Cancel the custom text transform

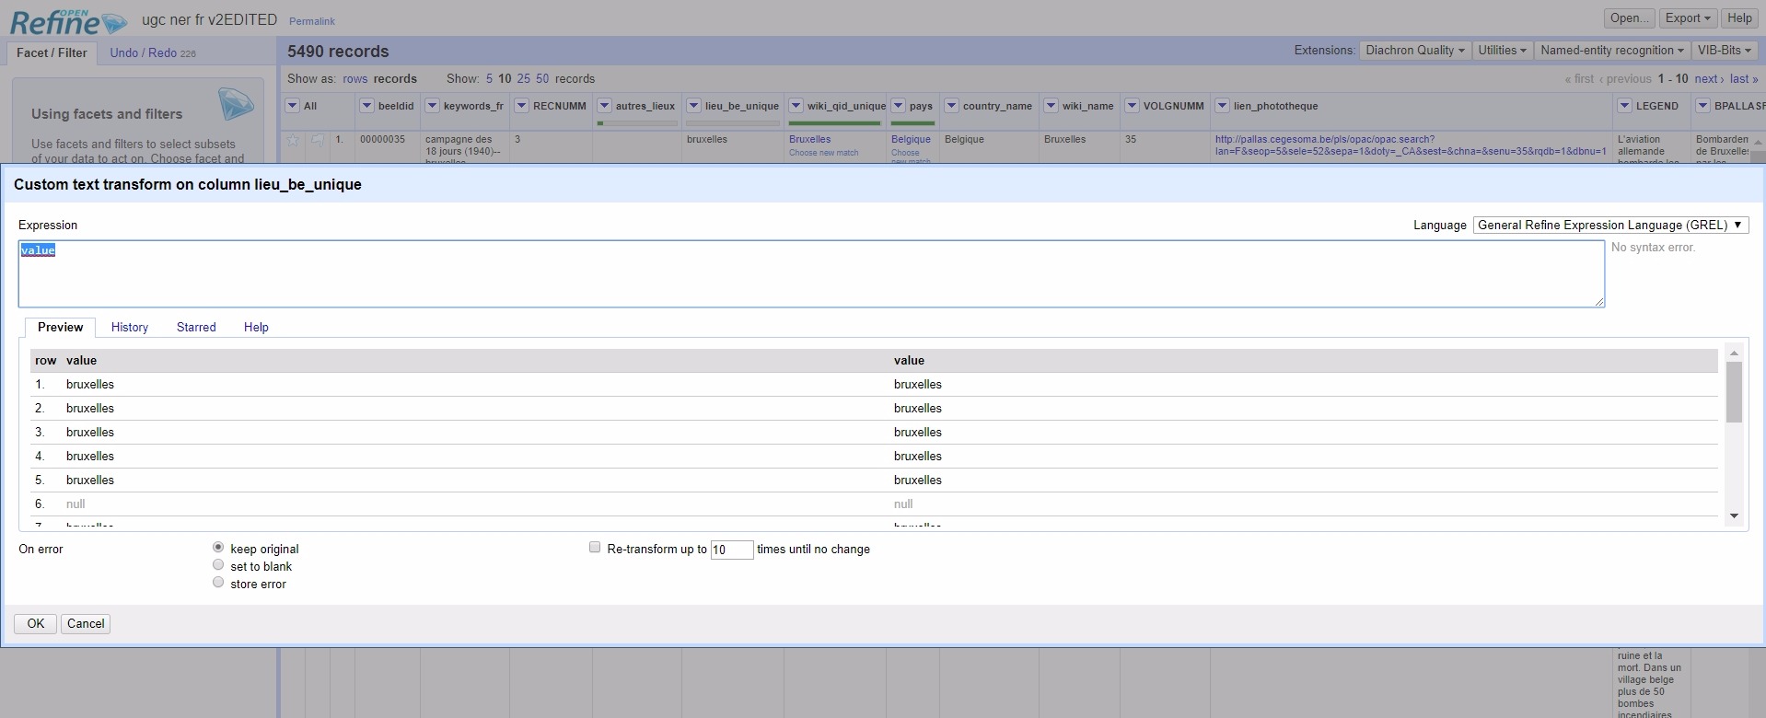click(x=86, y=623)
